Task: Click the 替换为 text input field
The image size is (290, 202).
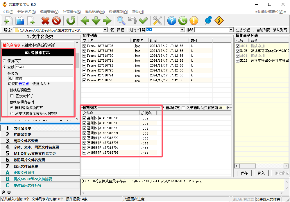Action: point(40,78)
